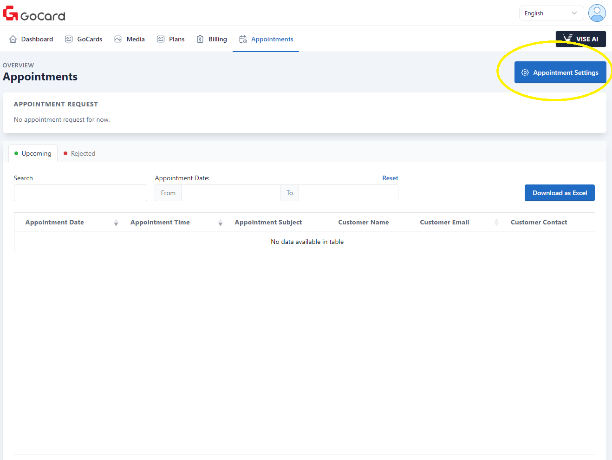Launch the VISE AI assistant

point(580,39)
